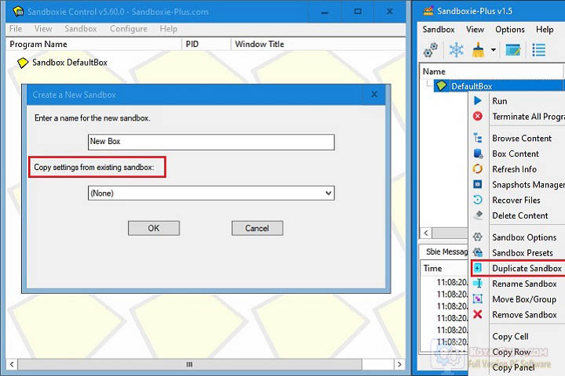Open Sandbox menu in Sandboxie Control
Image resolution: width=565 pixels, height=376 pixels.
tap(81, 29)
